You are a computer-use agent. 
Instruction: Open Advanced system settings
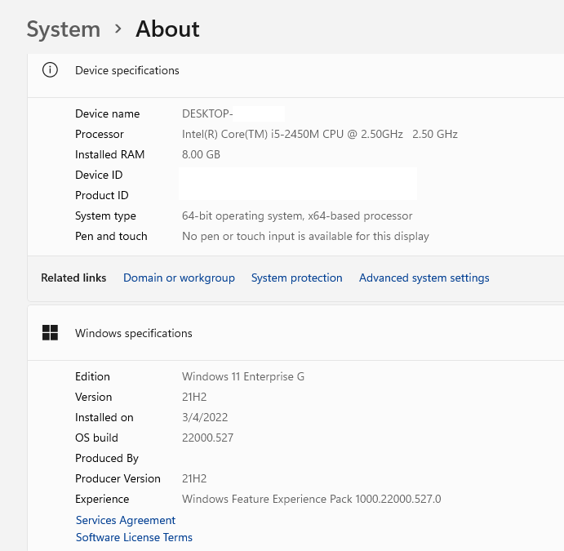coord(424,278)
